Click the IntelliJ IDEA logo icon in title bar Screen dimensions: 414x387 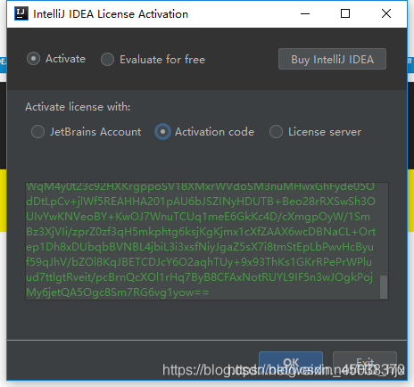coord(21,13)
